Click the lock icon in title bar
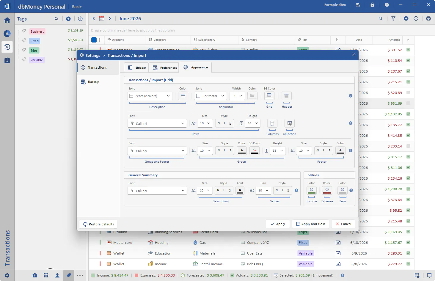The height and width of the screenshot is (281, 435). 372,5
